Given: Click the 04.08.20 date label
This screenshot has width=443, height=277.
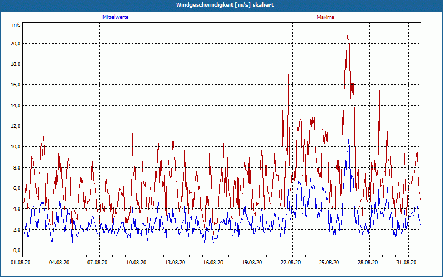Looking at the screenshot, I should pyautogui.click(x=59, y=263).
